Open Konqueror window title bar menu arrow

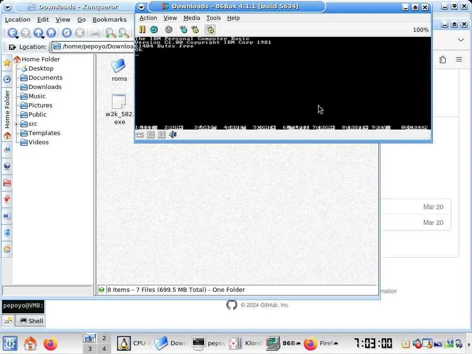(7, 7)
